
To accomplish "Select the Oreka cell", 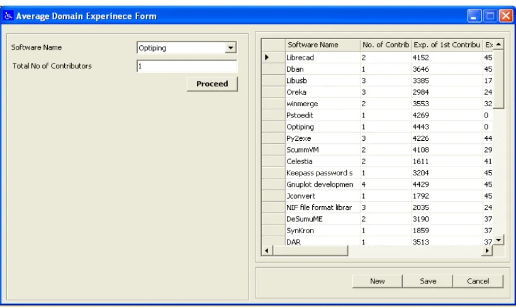I will point(322,92).
